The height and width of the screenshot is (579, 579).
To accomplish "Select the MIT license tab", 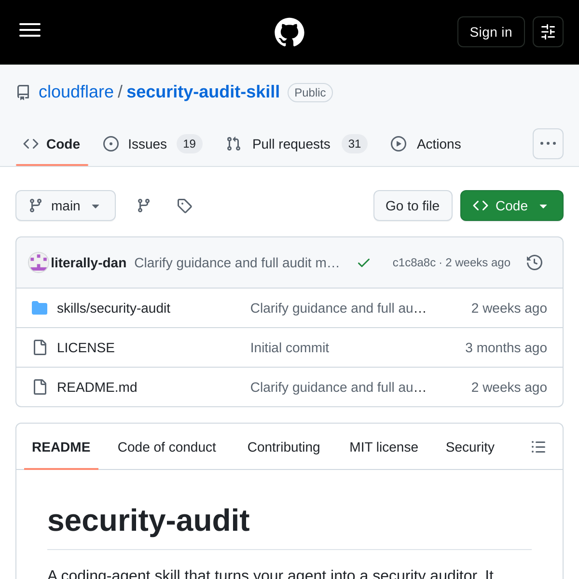I will pyautogui.click(x=384, y=447).
